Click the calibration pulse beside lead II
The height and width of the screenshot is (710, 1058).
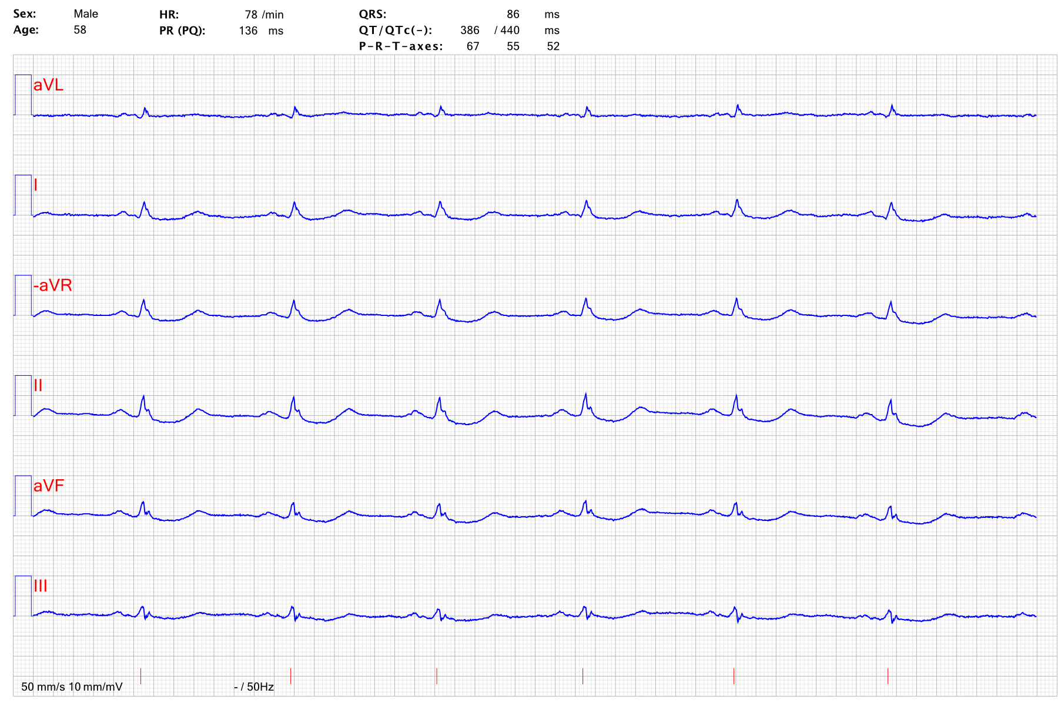23,395
